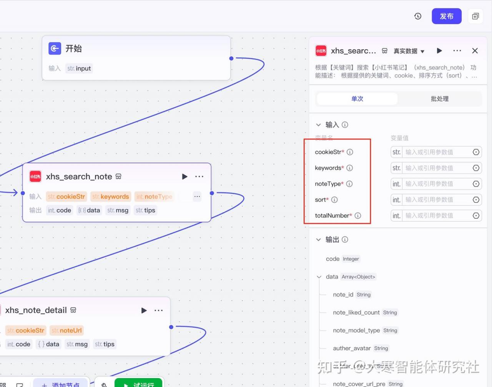Open xhs_note_detail node more options menu
This screenshot has height=387, width=492.
coord(158,310)
